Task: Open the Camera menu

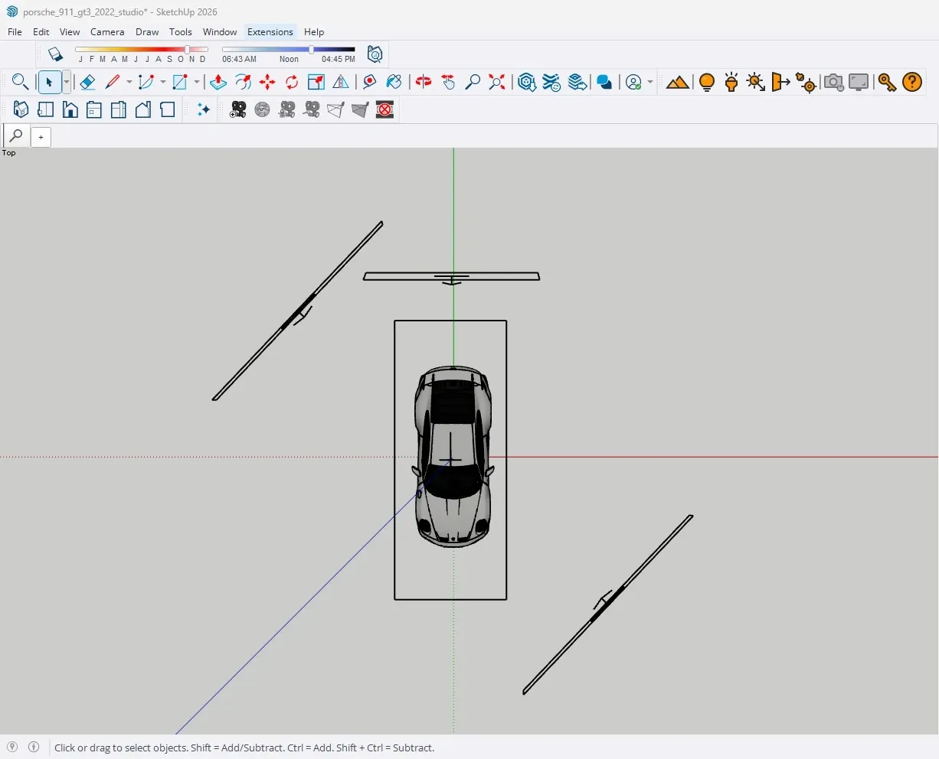Action: pos(107,32)
